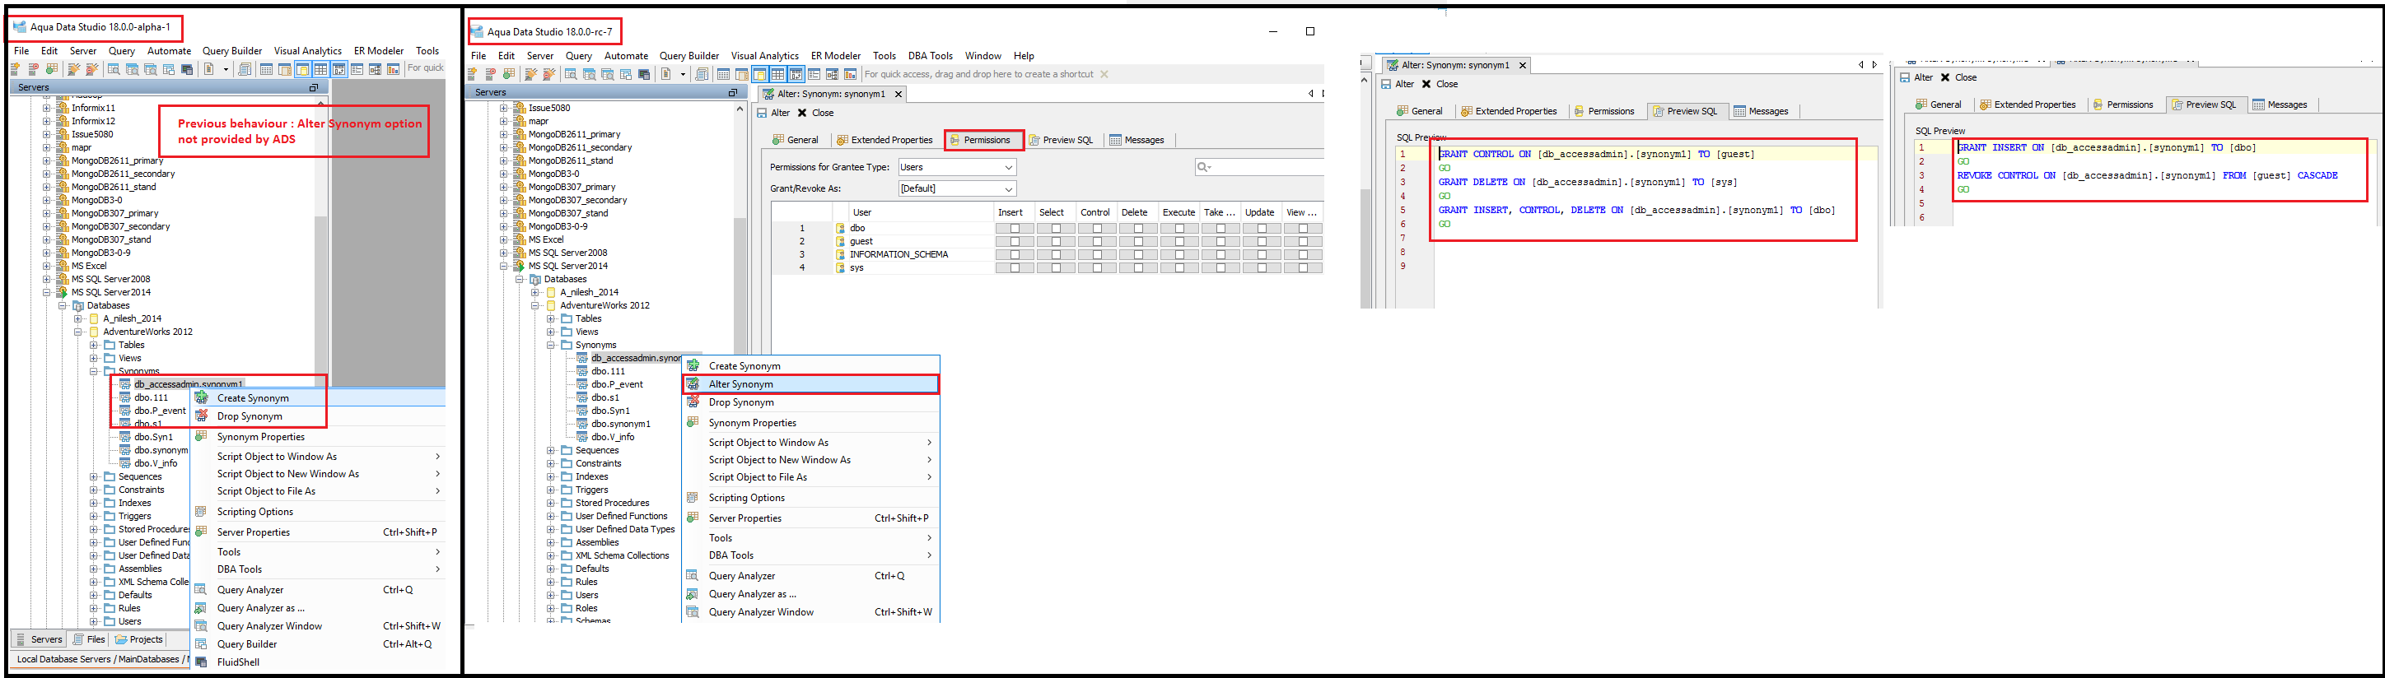Choose Alter Synonym in rc-7 context menu
This screenshot has height=678, width=2385.
[810, 384]
